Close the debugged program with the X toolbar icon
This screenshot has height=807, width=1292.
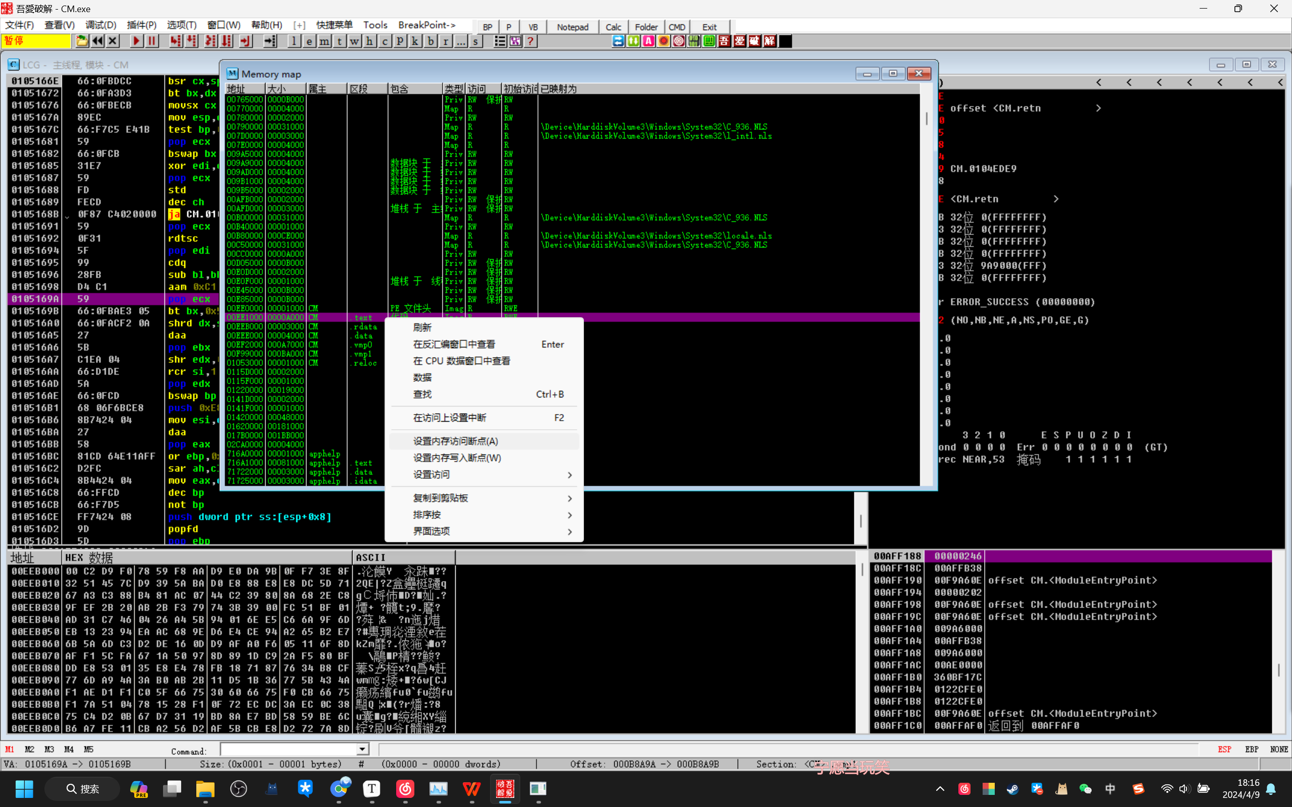(x=113, y=41)
